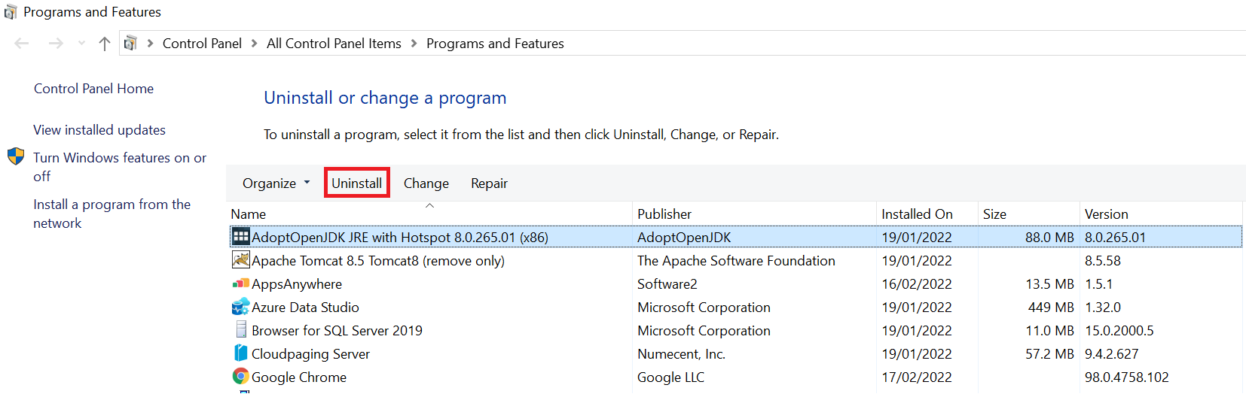Image resolution: width=1246 pixels, height=397 pixels.
Task: Select the AppsAnywhere program icon
Action: point(240,283)
